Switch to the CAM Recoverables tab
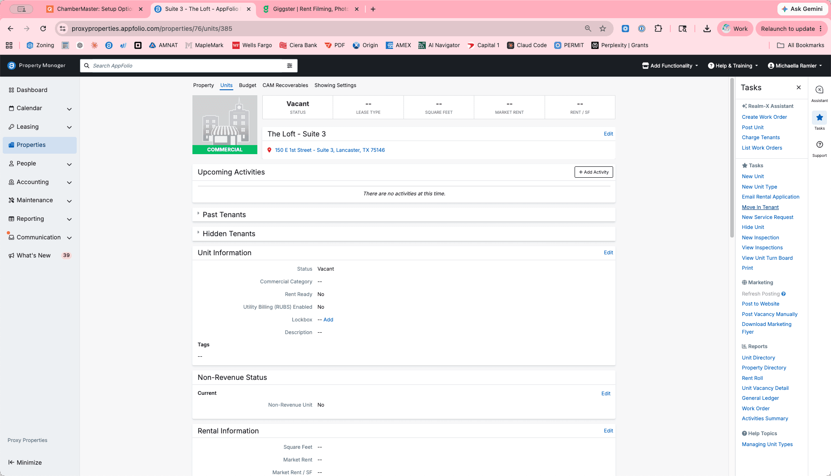This screenshot has height=476, width=831. 285,85
